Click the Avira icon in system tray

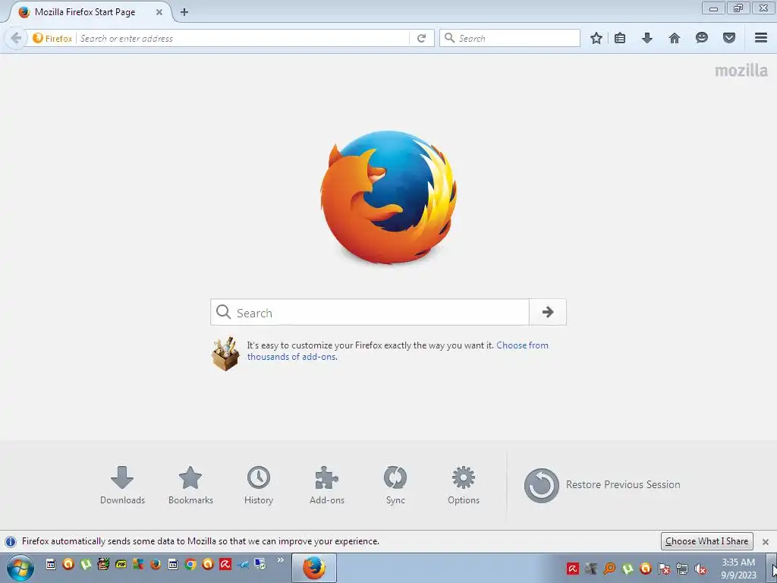click(x=573, y=569)
